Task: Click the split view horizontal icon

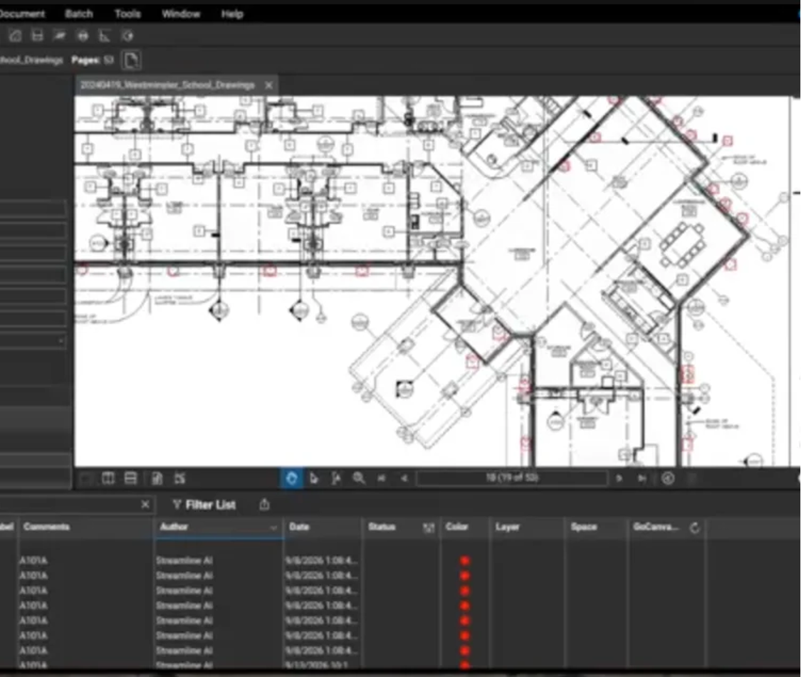Action: [130, 478]
